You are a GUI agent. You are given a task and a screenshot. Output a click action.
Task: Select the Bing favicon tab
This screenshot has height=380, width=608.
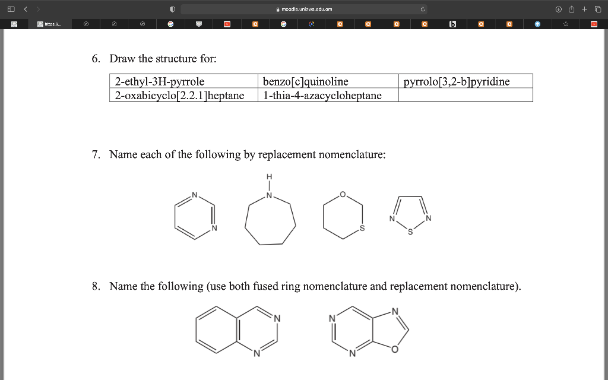[x=452, y=24]
